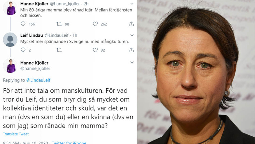Viewport: 255px width, 144px height.
Task: Open Leif Lindau profile name
Action: tap(31, 35)
